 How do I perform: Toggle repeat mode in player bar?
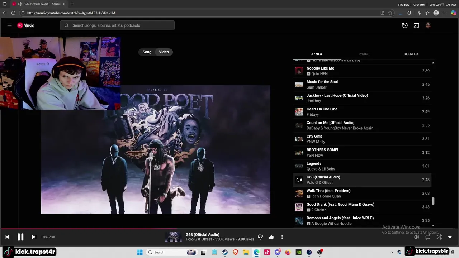pyautogui.click(x=428, y=237)
